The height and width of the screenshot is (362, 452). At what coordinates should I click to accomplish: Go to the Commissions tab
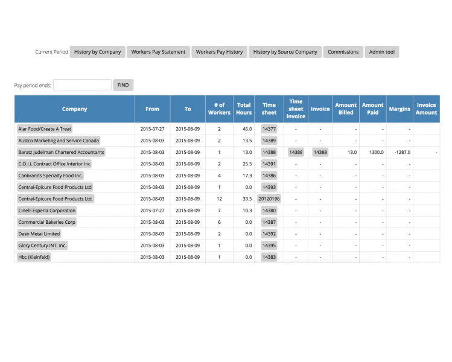343,52
